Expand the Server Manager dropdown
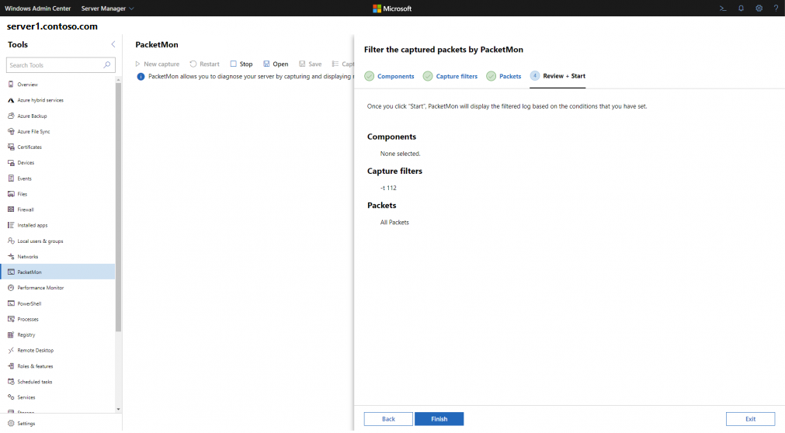The image size is (785, 433). (108, 9)
